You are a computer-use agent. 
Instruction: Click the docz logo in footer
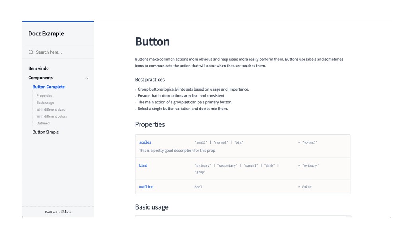click(x=66, y=212)
